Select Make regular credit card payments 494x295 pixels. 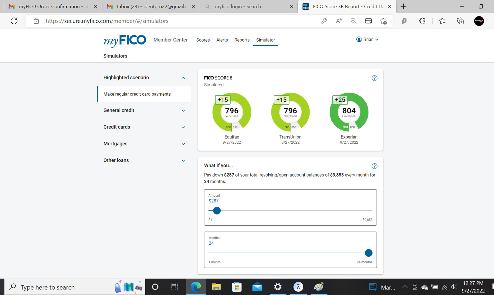click(137, 94)
